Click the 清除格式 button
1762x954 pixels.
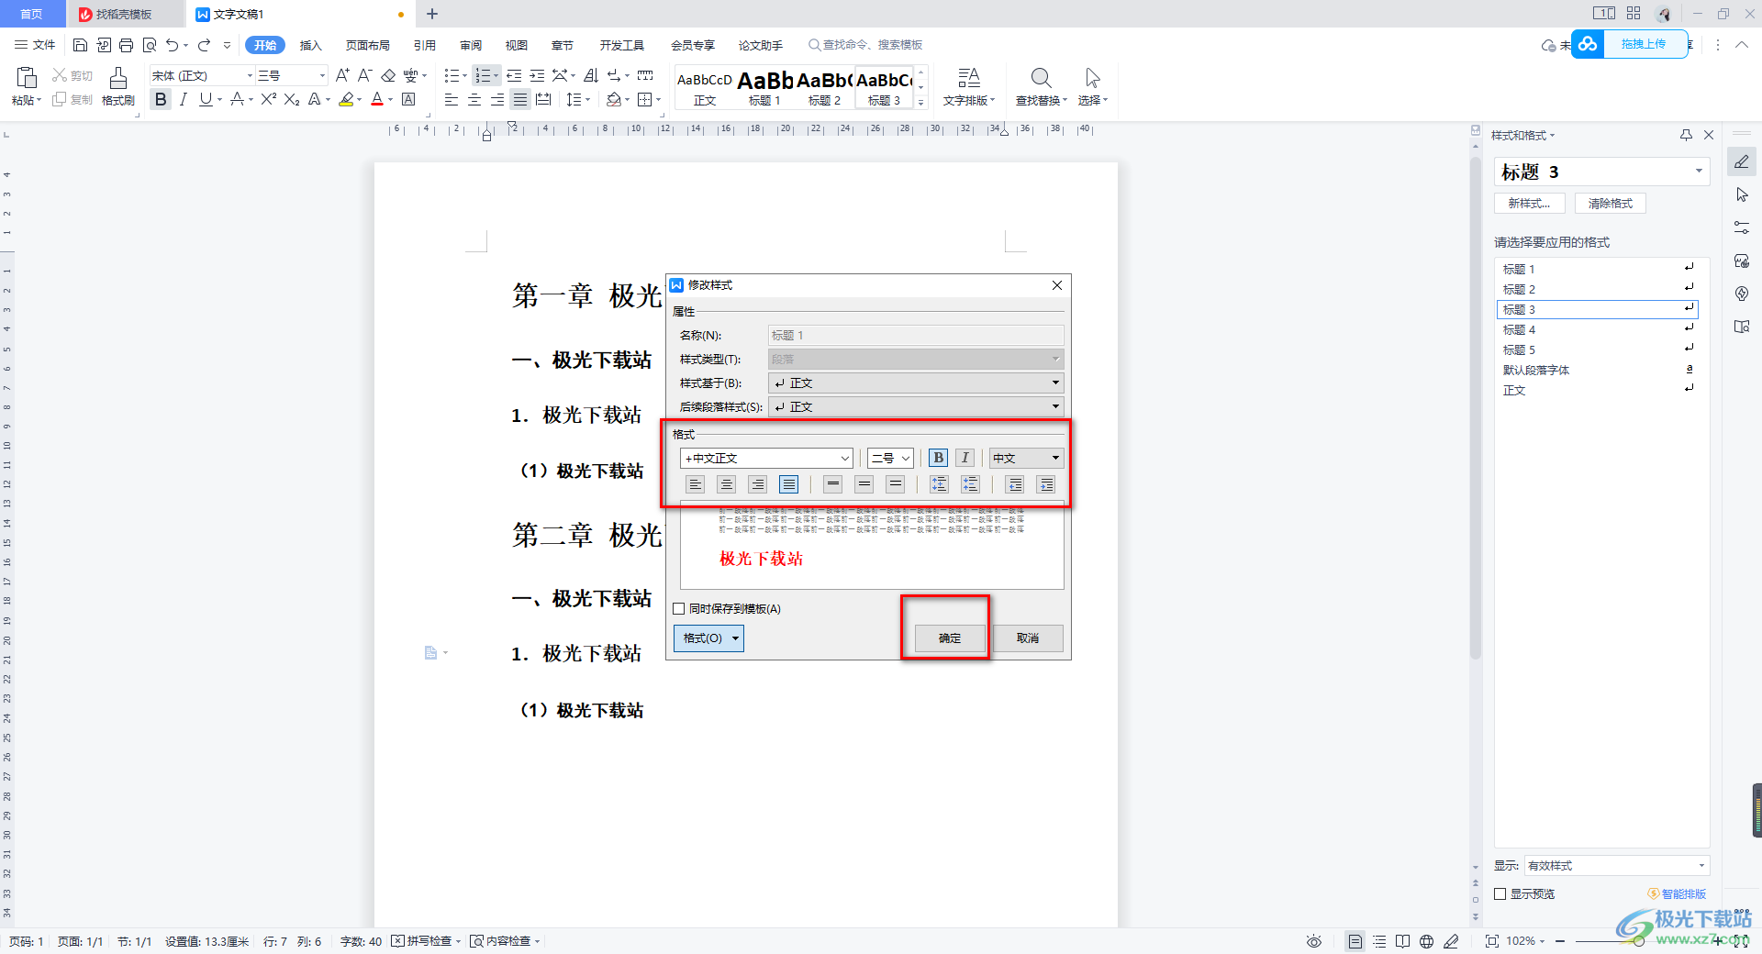point(1611,204)
